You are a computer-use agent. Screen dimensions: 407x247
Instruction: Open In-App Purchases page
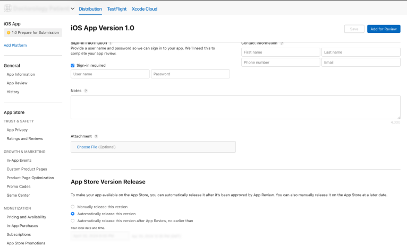[22, 226]
